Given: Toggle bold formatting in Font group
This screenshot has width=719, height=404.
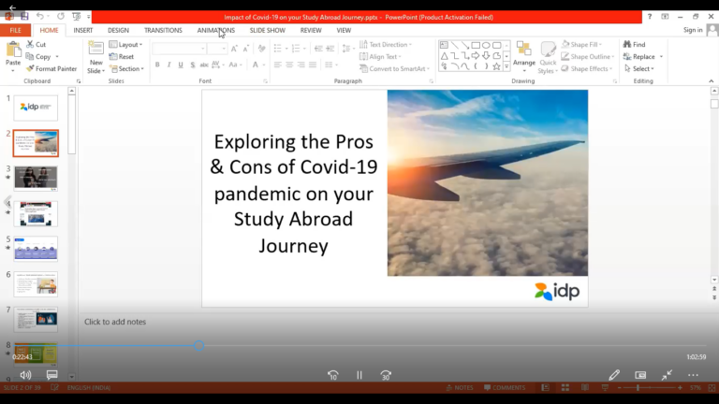Looking at the screenshot, I should [157, 65].
